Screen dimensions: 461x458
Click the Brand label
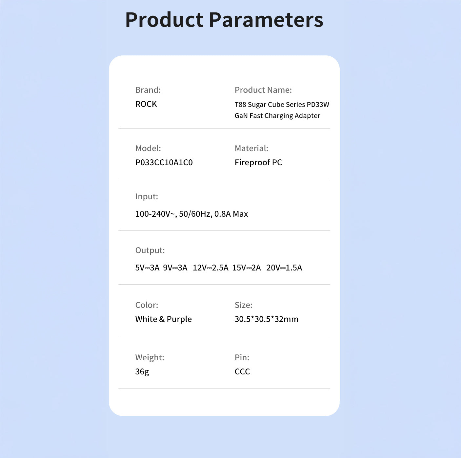tap(148, 90)
